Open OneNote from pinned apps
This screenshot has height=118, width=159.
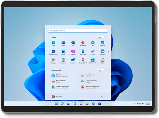click(73, 52)
